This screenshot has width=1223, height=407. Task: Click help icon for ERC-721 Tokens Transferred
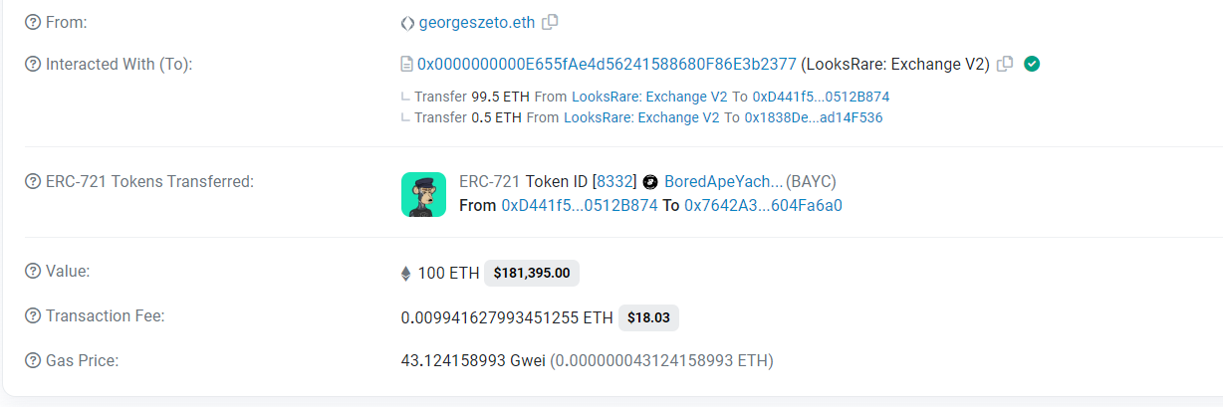tap(33, 181)
